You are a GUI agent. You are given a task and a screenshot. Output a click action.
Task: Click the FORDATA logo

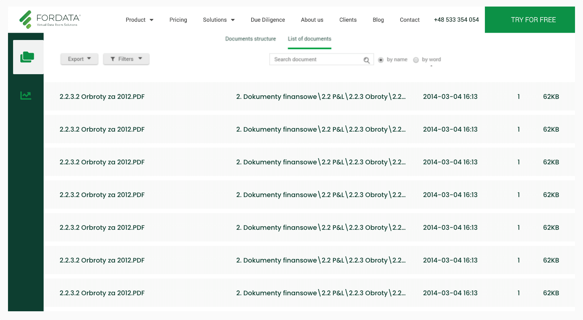point(50,20)
